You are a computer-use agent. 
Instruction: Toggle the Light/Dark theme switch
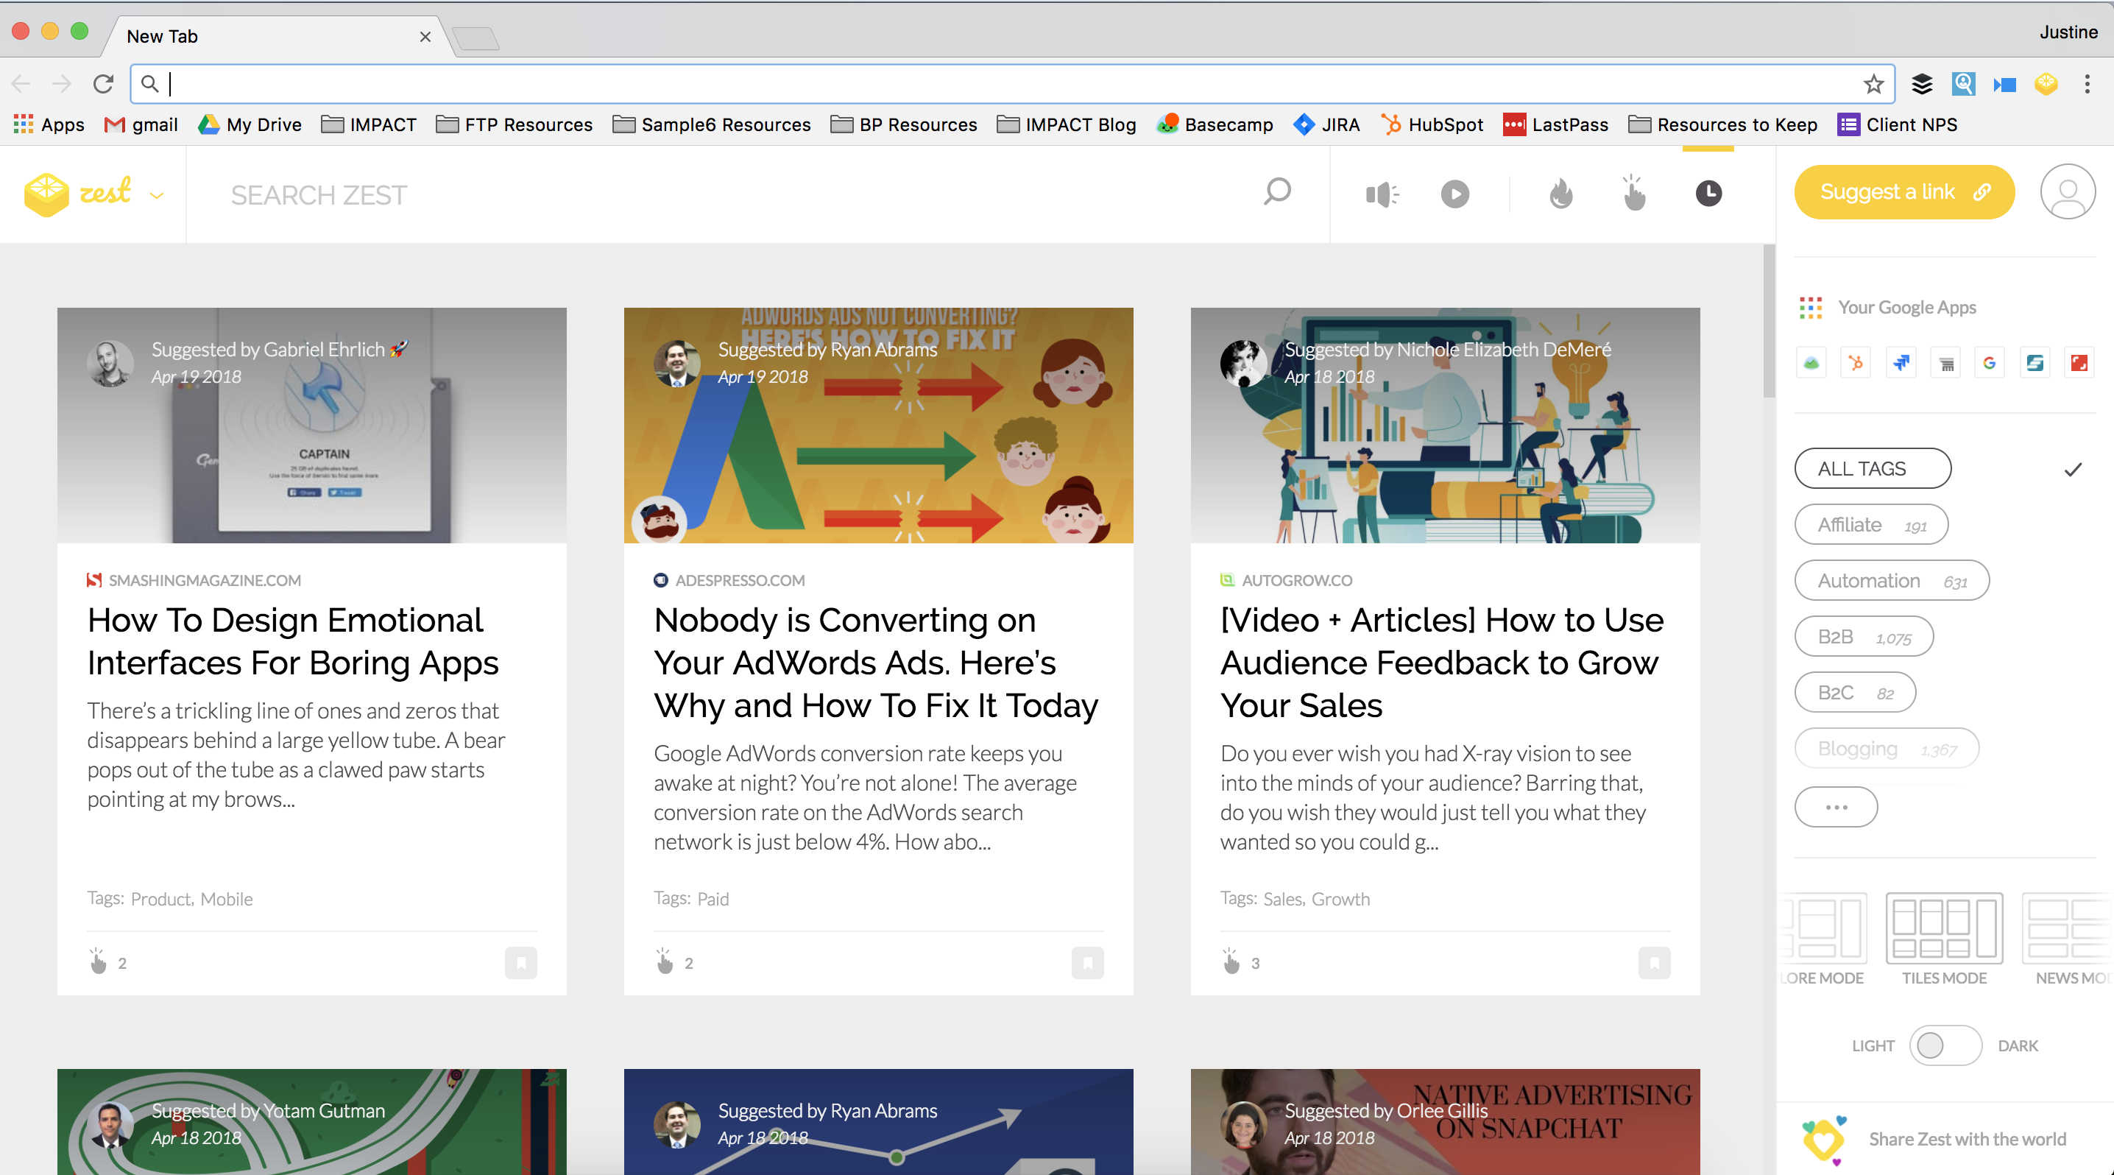point(1945,1045)
